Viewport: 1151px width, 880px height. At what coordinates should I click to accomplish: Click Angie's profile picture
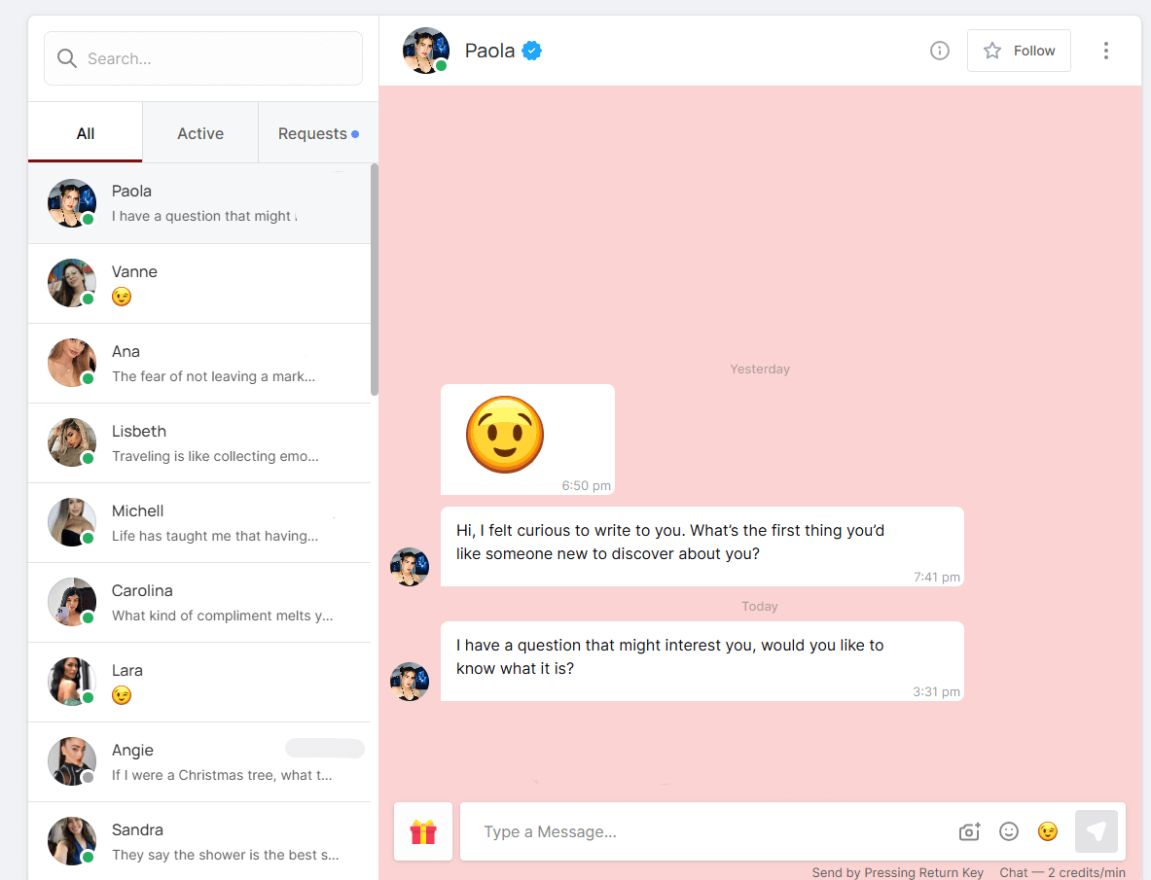coord(72,761)
